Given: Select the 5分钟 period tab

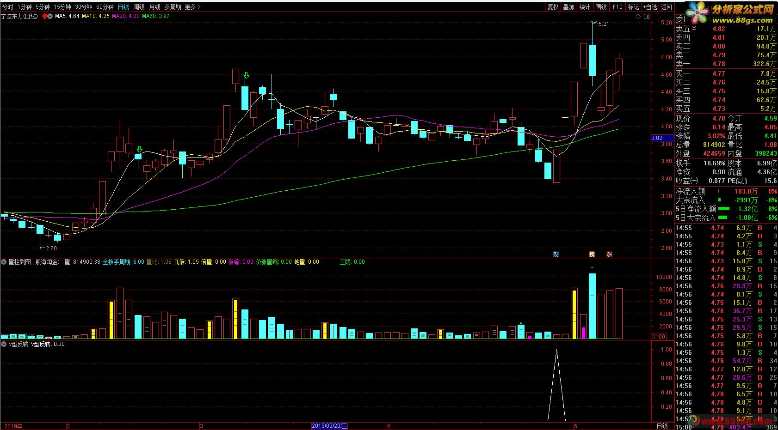Looking at the screenshot, I should [x=42, y=7].
